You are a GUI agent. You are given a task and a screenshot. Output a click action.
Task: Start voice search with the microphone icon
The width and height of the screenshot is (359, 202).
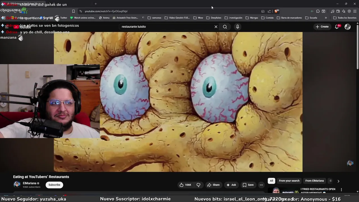(238, 27)
